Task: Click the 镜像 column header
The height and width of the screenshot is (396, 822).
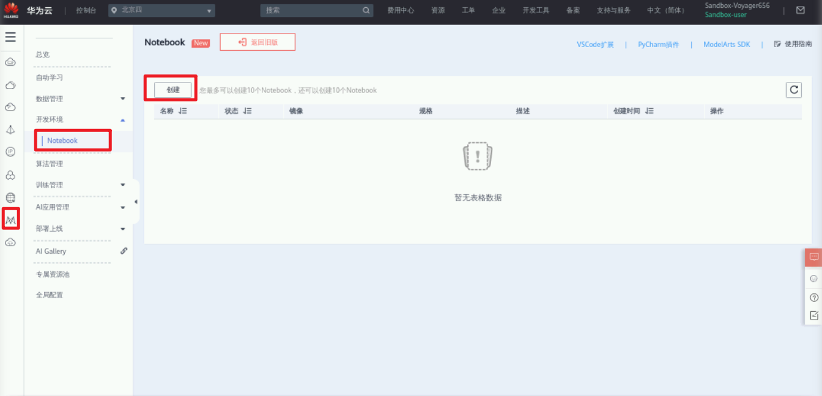Action: coord(297,111)
